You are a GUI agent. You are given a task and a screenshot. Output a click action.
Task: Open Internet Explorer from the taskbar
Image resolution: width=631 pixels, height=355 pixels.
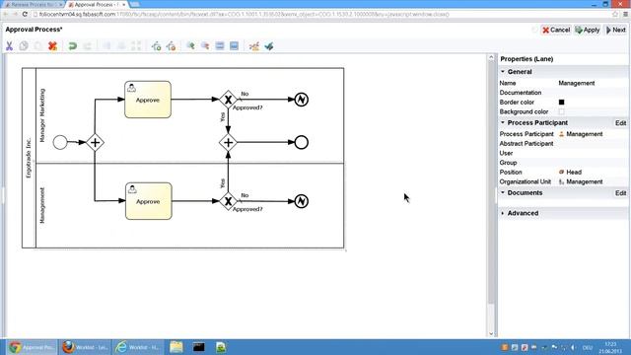[x=138, y=347]
